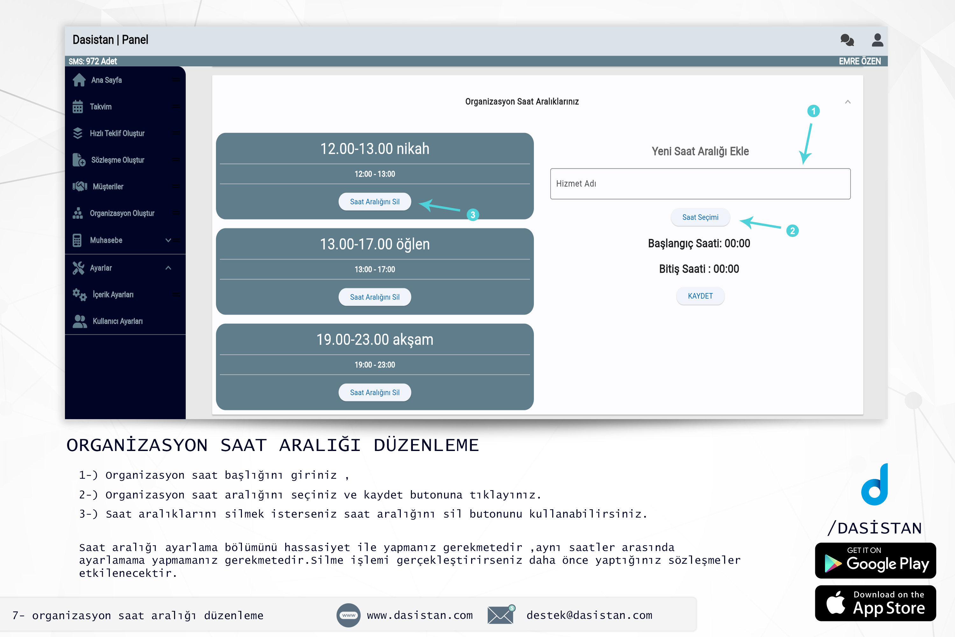Image resolution: width=955 pixels, height=637 pixels.
Task: Click the 19.00-23.00 akşam card title
Action: [x=375, y=340]
